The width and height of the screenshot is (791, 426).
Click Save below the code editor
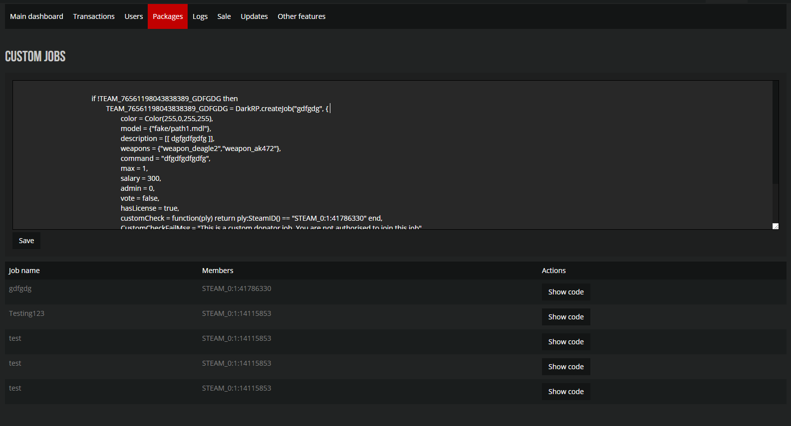point(26,241)
